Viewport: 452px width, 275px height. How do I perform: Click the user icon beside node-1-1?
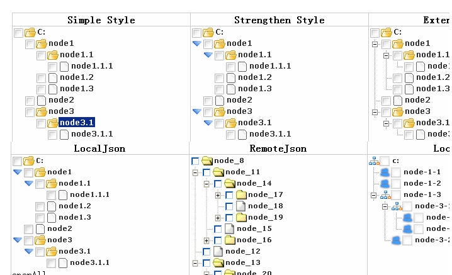[x=385, y=172]
